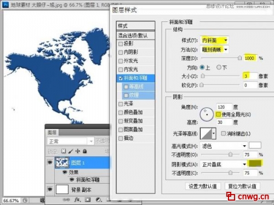Click the link layers chain icon
Image resolution: width=274 pixels, height=205 pixels.
[66, 200]
